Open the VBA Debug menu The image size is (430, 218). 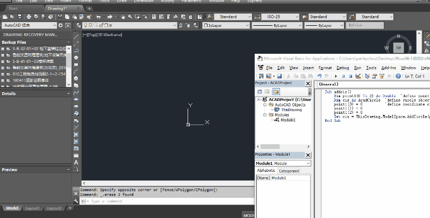click(x=343, y=68)
